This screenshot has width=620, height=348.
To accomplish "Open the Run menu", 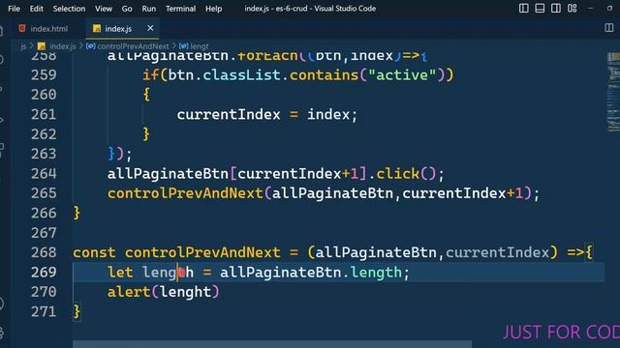I will (x=148, y=9).
